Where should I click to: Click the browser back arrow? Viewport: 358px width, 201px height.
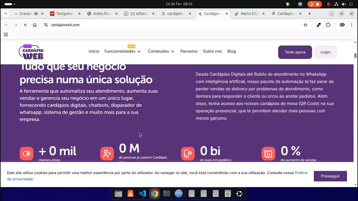coord(6,25)
